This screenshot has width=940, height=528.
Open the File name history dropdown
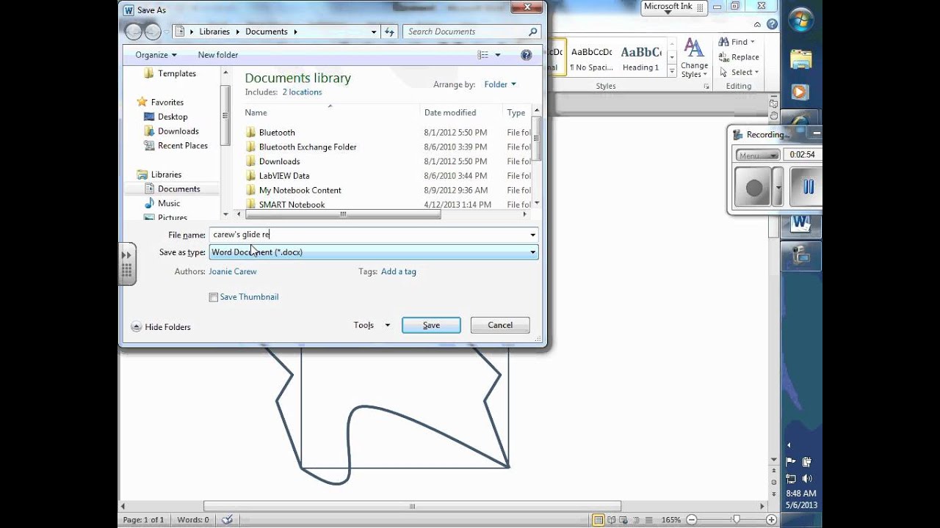point(532,235)
